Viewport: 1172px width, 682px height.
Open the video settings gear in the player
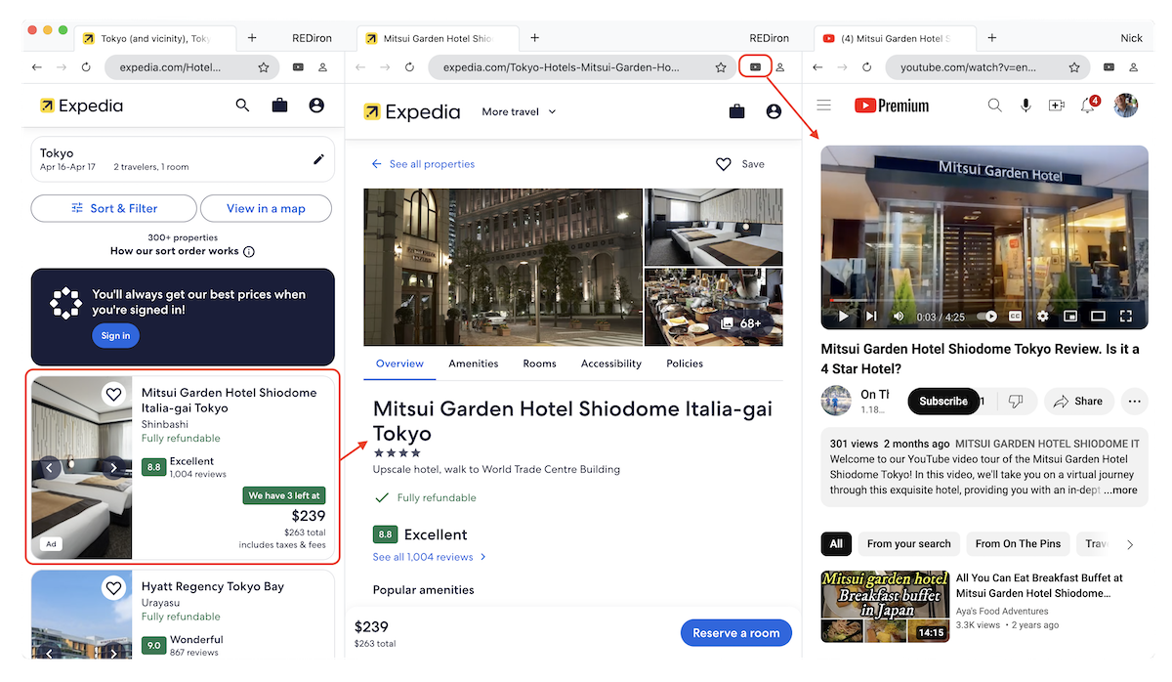click(x=1042, y=316)
